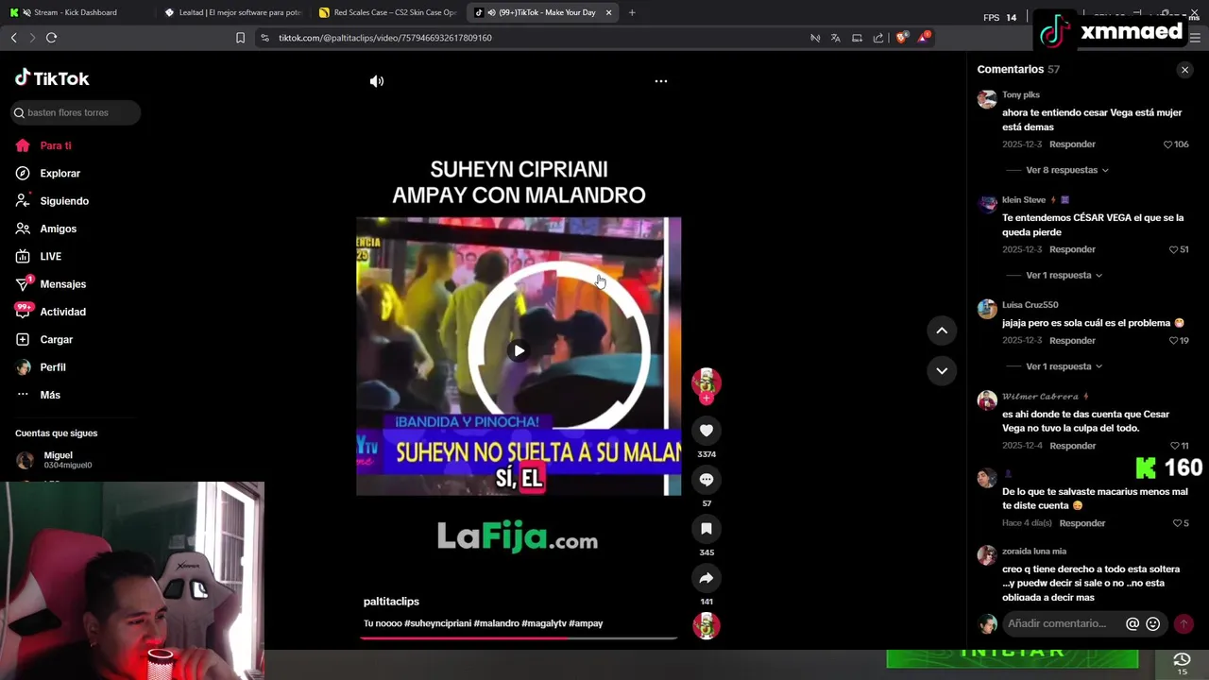This screenshot has width=1209, height=680.
Task: Mute the video with the speaker icon
Action: tap(377, 81)
